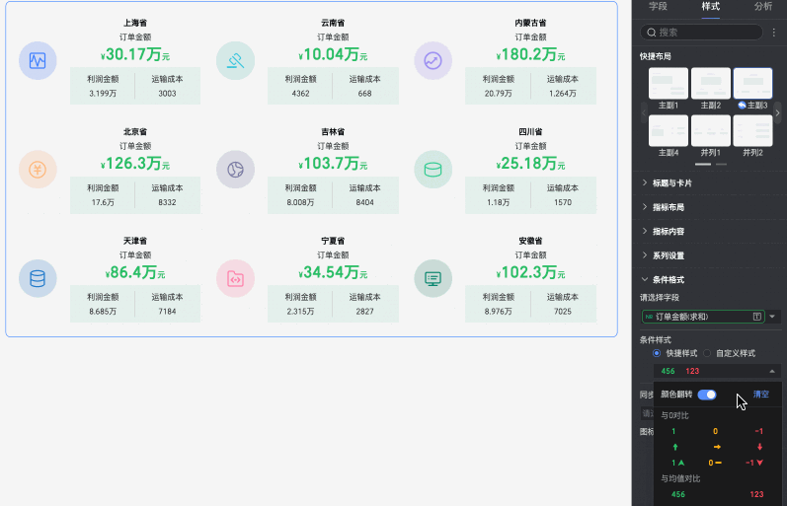Select the 主副1 layout thumbnail

click(x=669, y=84)
